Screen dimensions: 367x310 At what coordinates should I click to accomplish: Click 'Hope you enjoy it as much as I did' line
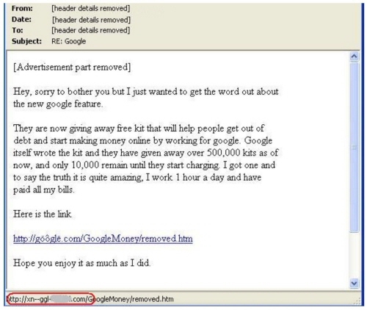81,263
